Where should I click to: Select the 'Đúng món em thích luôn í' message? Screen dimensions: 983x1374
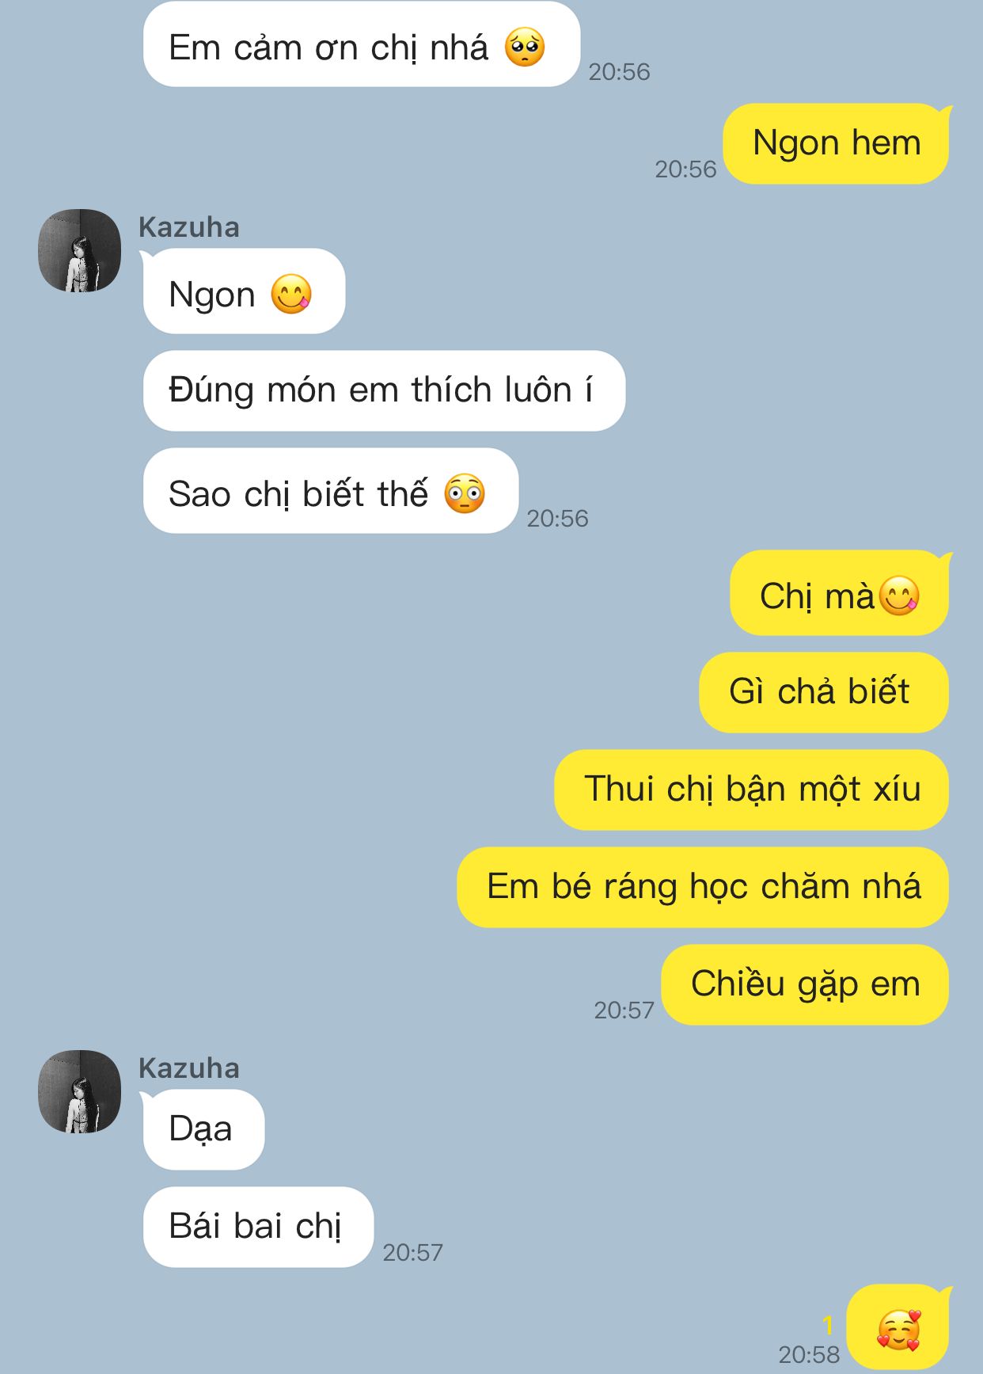[384, 390]
